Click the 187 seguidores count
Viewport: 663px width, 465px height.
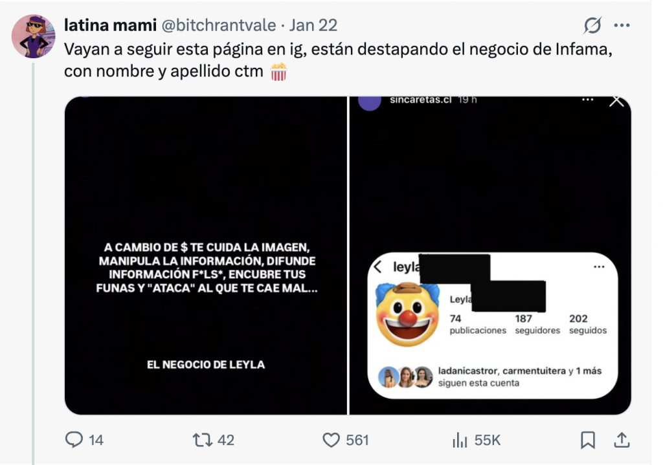pyautogui.click(x=537, y=324)
